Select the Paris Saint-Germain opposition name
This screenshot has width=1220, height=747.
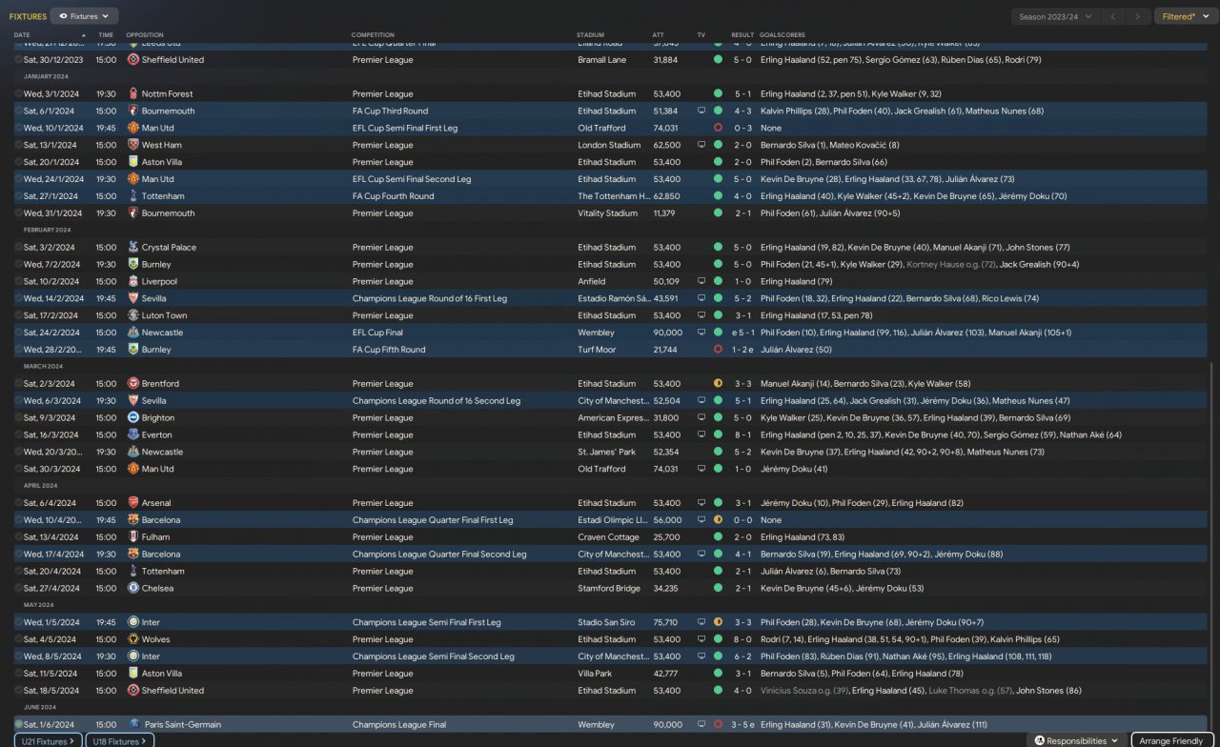point(183,725)
